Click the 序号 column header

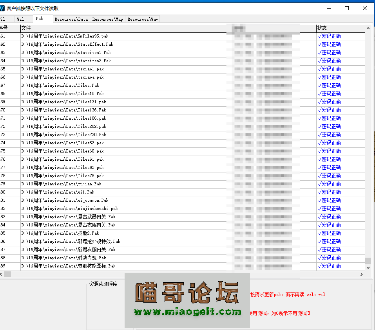(x=4, y=28)
